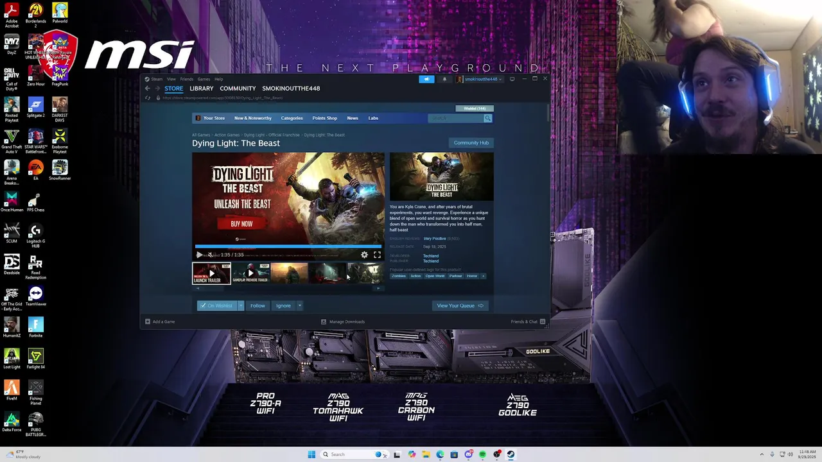
Task: Toggle On Wishlist checkbox button
Action: click(216, 305)
